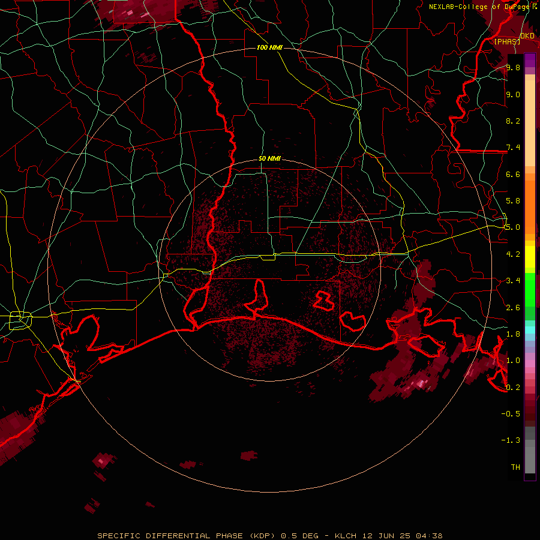
Task: Select the "DKD" product label
Action: coord(527,36)
